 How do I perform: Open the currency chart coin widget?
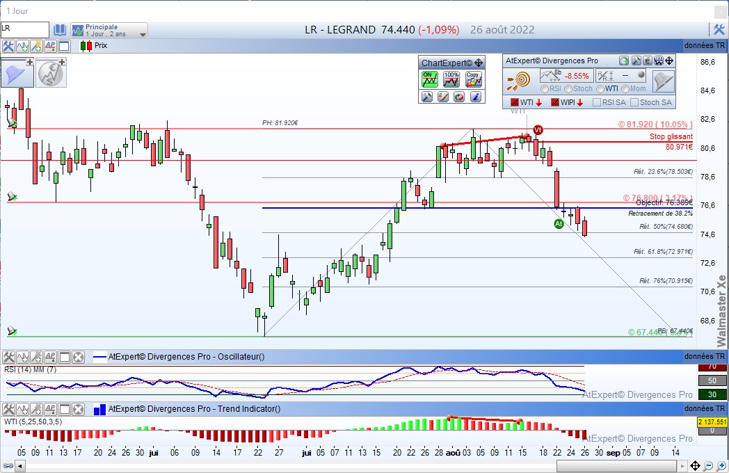coord(51,73)
